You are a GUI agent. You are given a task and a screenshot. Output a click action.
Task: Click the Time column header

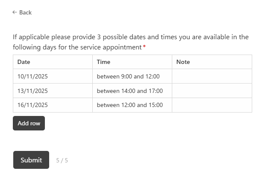pos(103,62)
